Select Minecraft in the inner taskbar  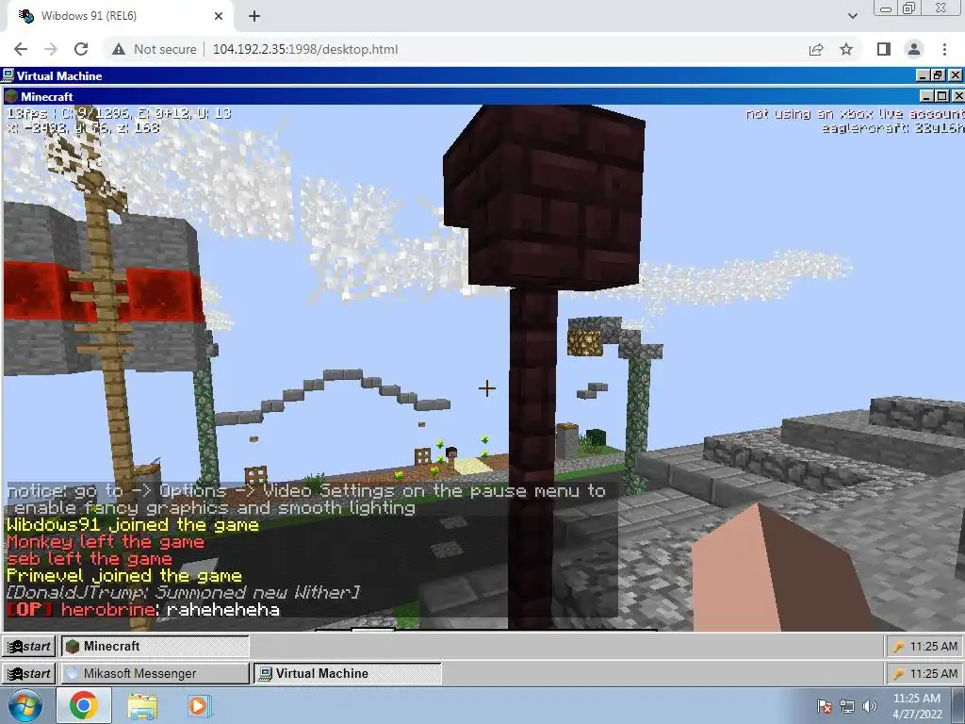(155, 646)
